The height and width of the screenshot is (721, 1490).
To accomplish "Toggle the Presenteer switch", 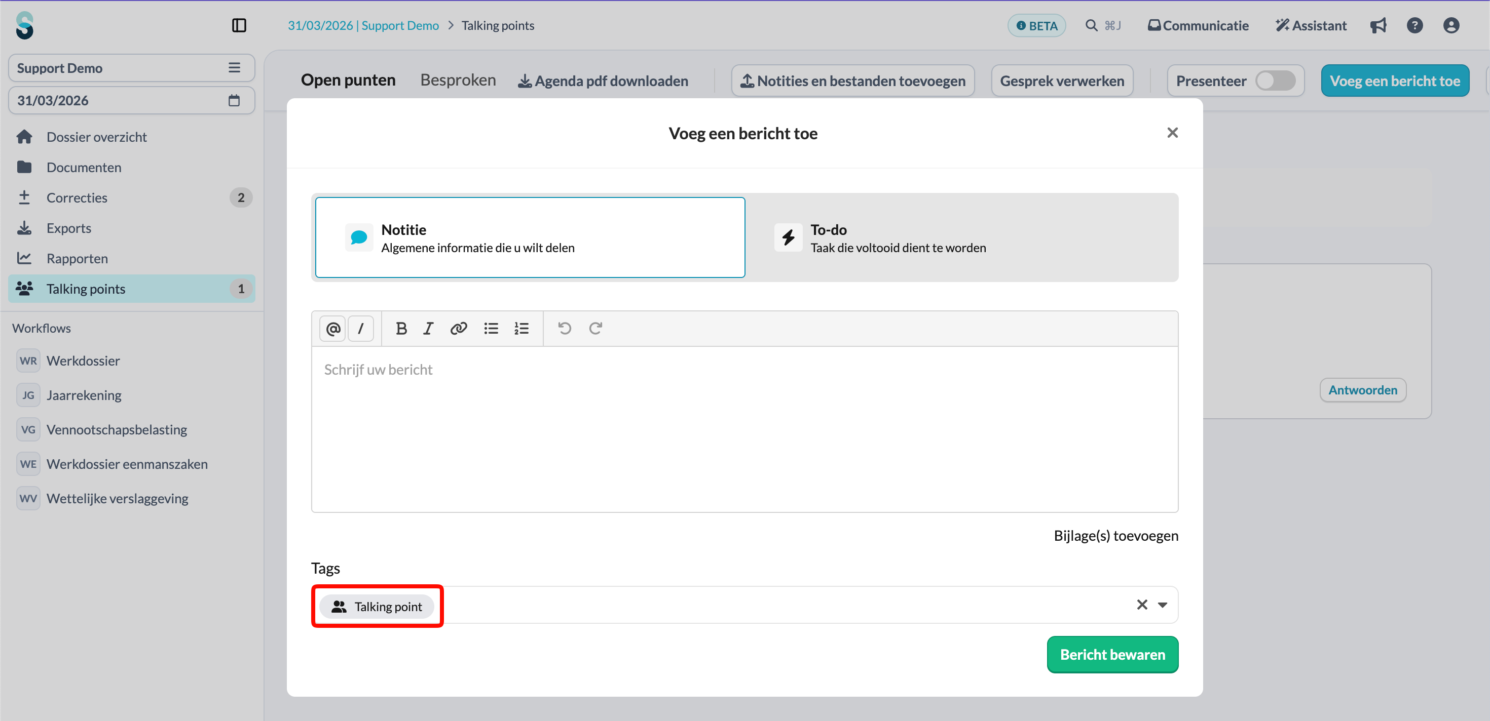I will click(1275, 81).
